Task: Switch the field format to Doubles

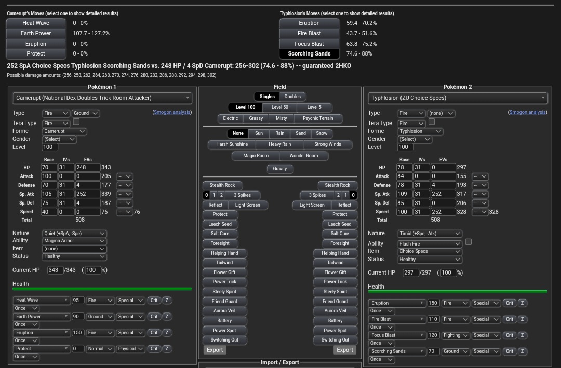Action: [292, 97]
